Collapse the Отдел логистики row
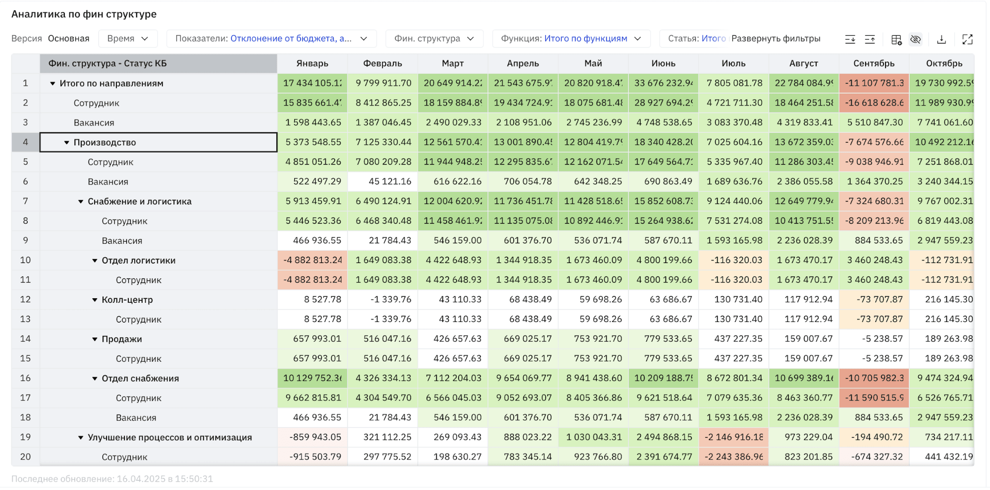This screenshot has height=490, width=990. tap(95, 261)
